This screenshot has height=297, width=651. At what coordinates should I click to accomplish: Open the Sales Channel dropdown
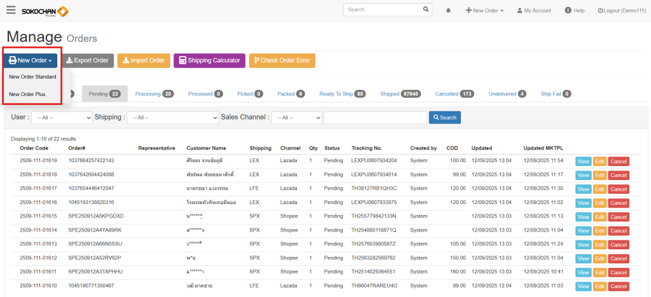pos(296,118)
